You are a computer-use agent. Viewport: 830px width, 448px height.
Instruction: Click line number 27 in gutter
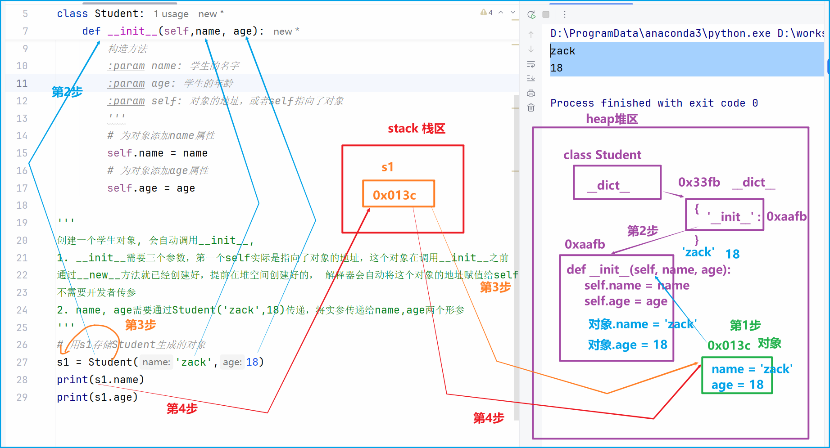(x=22, y=362)
